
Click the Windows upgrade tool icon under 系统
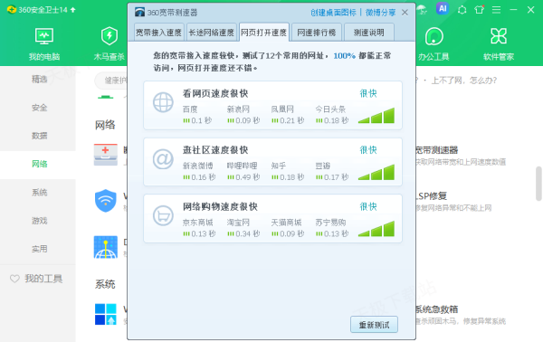point(106,314)
